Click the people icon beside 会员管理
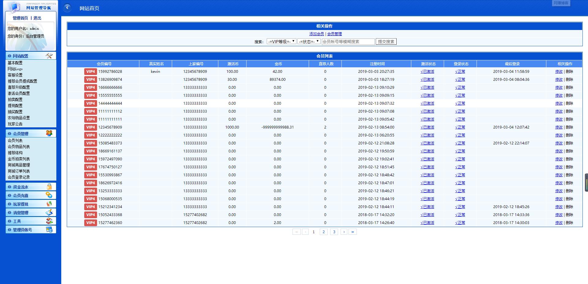 (49, 133)
